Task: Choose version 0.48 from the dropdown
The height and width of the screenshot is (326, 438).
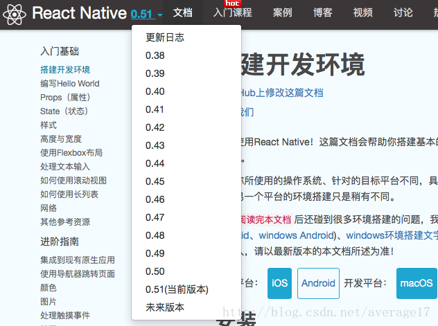Action: 155,235
